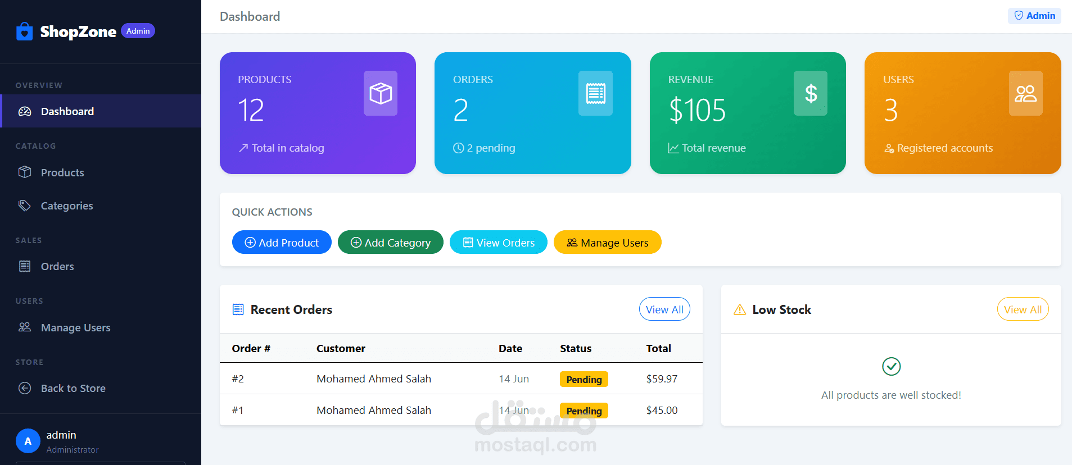Viewport: 1072px width, 465px height.
Task: Click the Add Product button
Action: [x=282, y=242]
